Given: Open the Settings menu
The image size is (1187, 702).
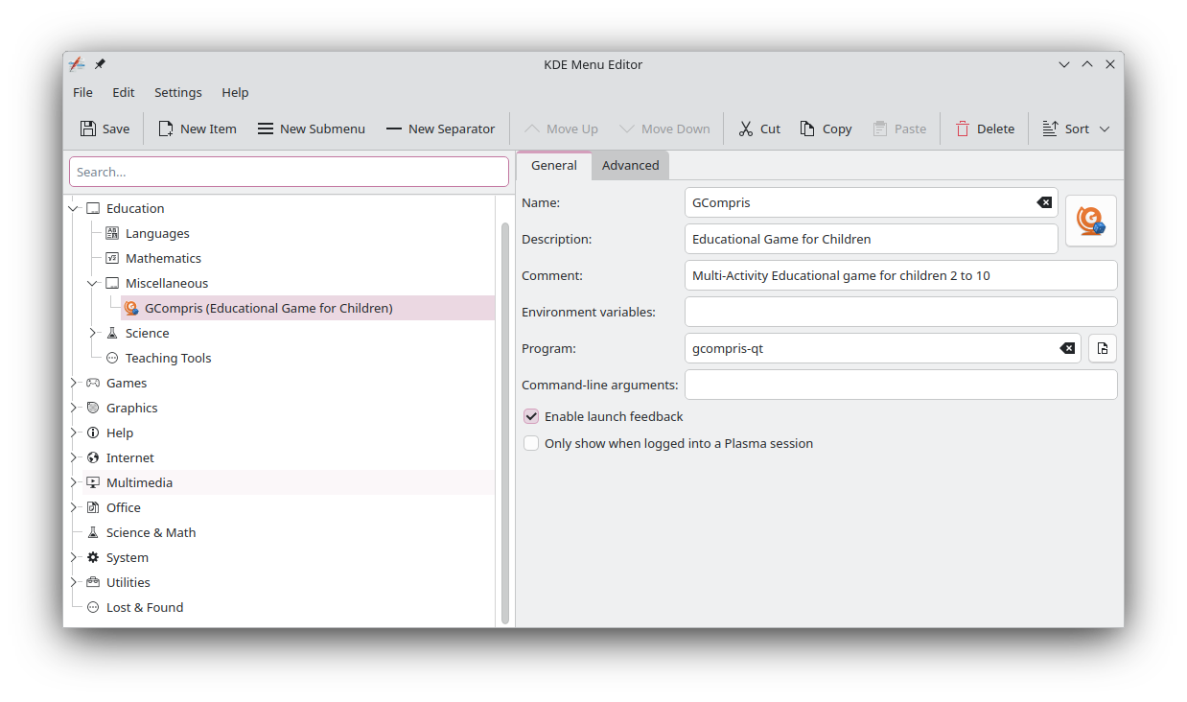Looking at the screenshot, I should coord(177,92).
